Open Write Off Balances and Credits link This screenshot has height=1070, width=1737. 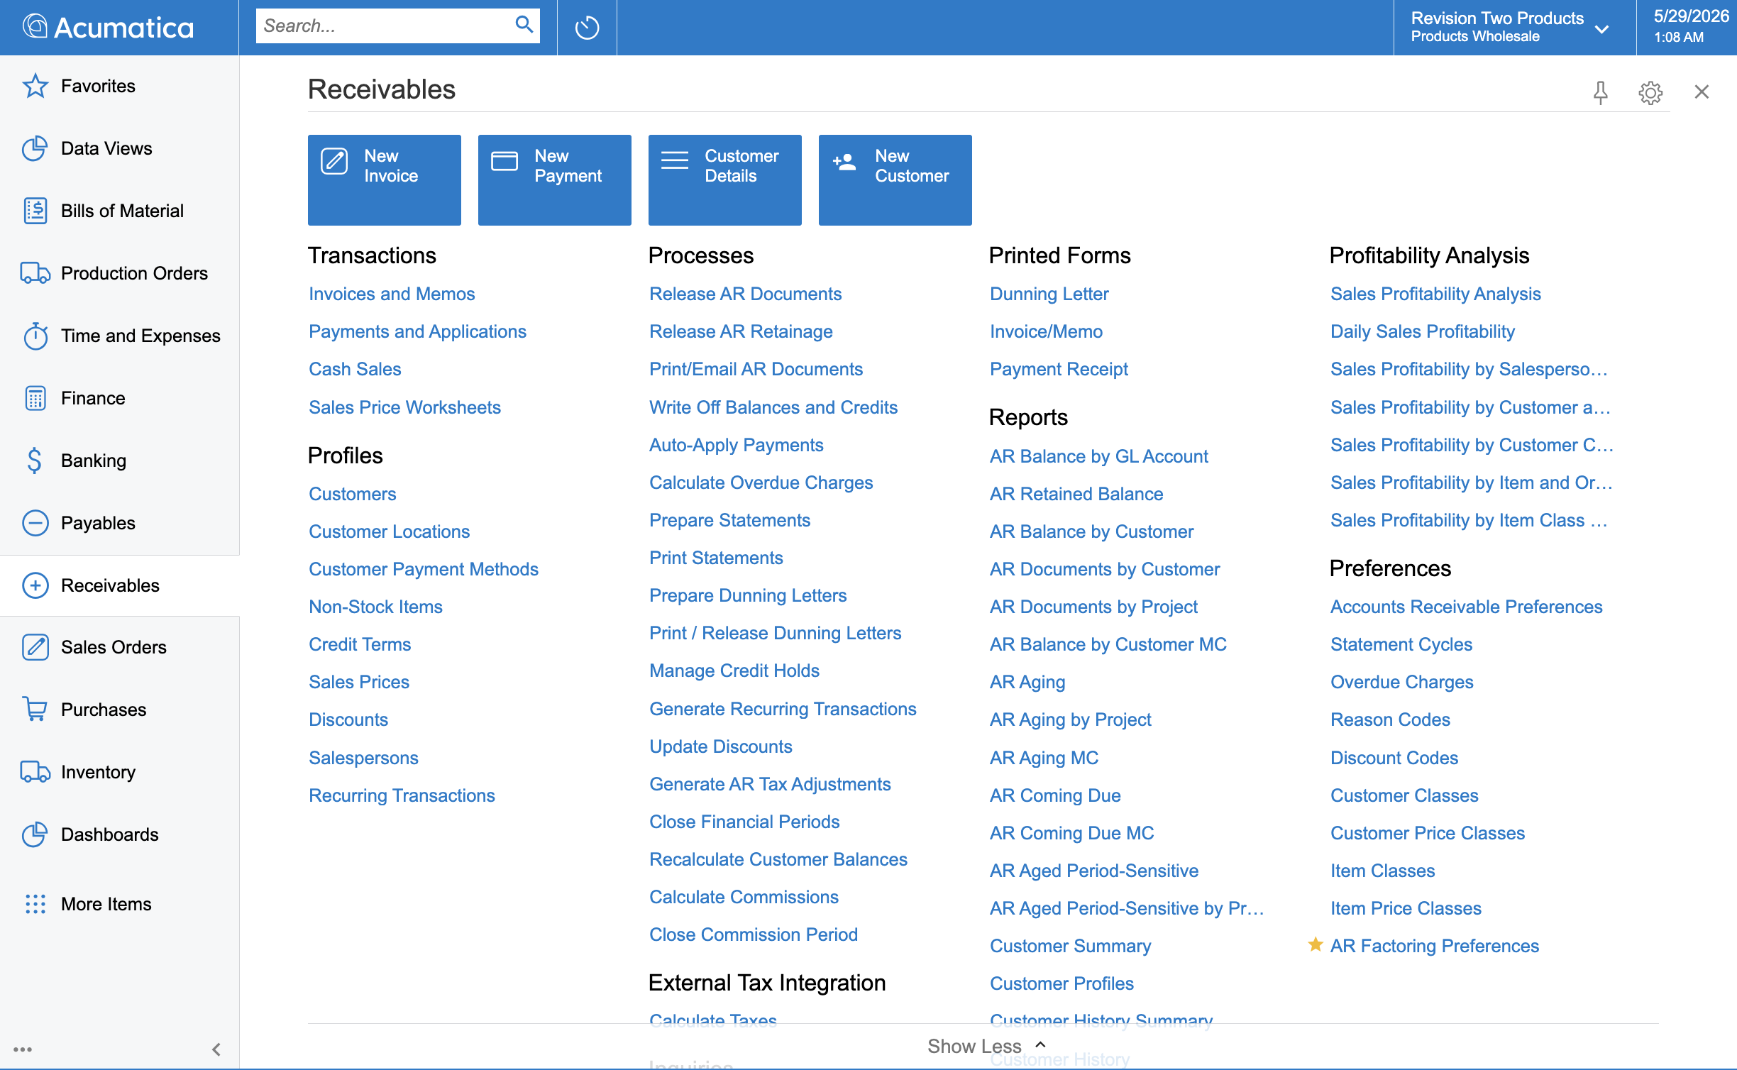[x=773, y=407]
